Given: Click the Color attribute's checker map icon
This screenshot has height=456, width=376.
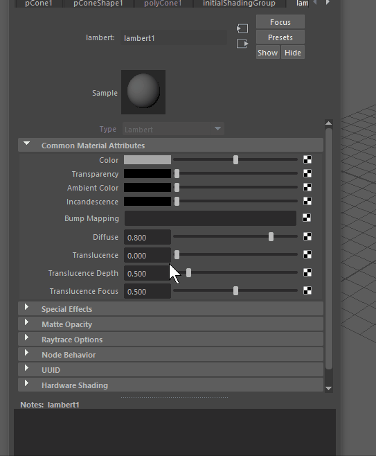Looking at the screenshot, I should click(x=307, y=159).
